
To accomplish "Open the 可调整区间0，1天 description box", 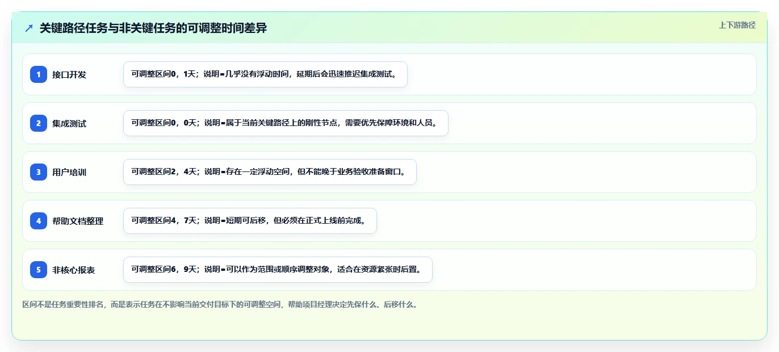I will [265, 74].
